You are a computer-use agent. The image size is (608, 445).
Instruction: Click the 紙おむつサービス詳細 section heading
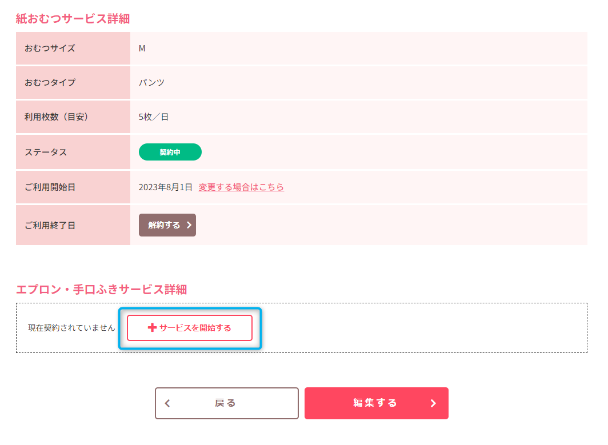coord(73,18)
